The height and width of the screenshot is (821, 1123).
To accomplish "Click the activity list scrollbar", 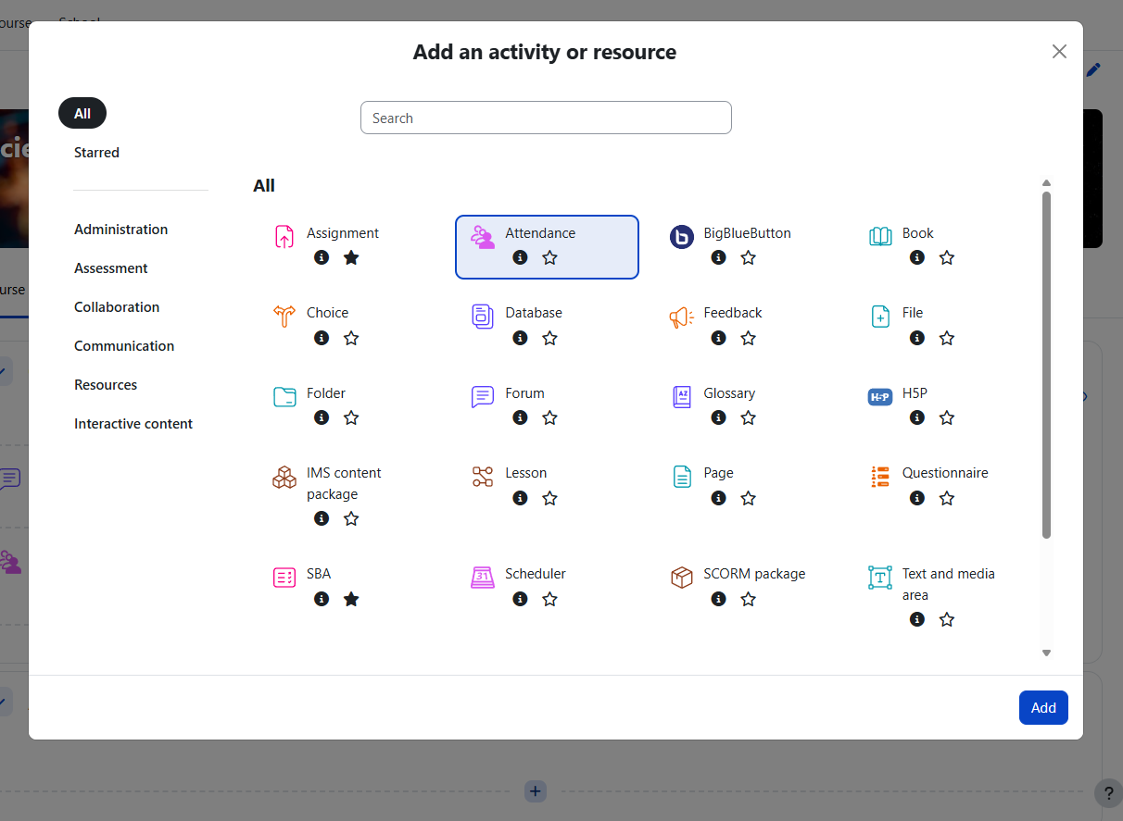I will pos(1047,365).
